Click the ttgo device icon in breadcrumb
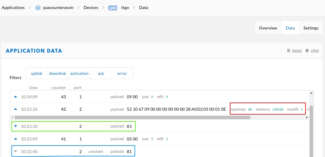The height and width of the screenshot is (157, 325). (113, 8)
